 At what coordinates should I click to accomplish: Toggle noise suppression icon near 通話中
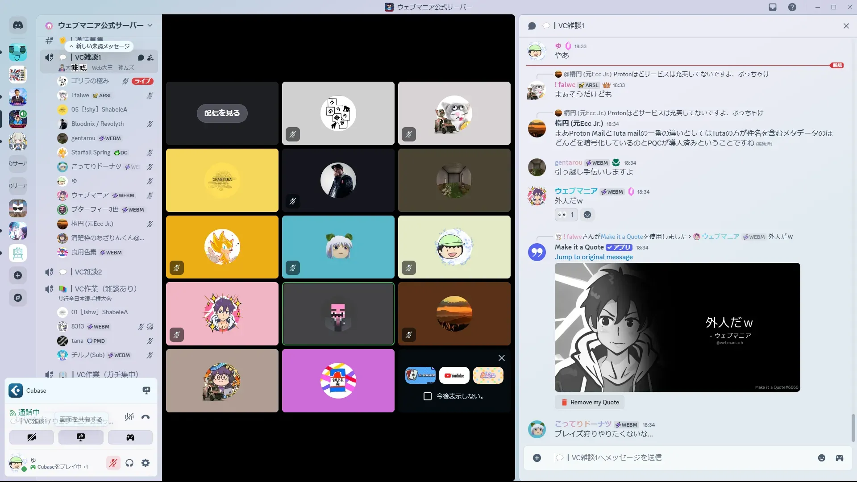click(x=129, y=417)
